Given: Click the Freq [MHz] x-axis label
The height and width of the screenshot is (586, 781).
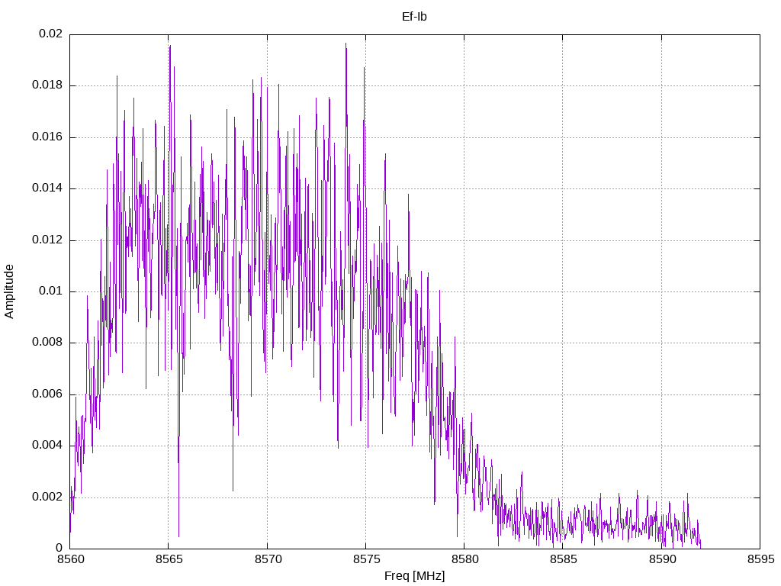Looking at the screenshot, I should (414, 576).
